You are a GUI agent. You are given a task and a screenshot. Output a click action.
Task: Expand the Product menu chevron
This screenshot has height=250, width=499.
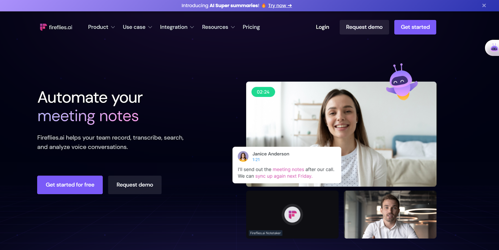(113, 27)
